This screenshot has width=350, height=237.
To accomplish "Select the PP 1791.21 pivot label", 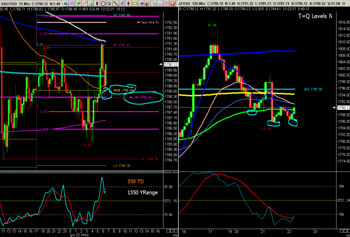I will (122, 45).
